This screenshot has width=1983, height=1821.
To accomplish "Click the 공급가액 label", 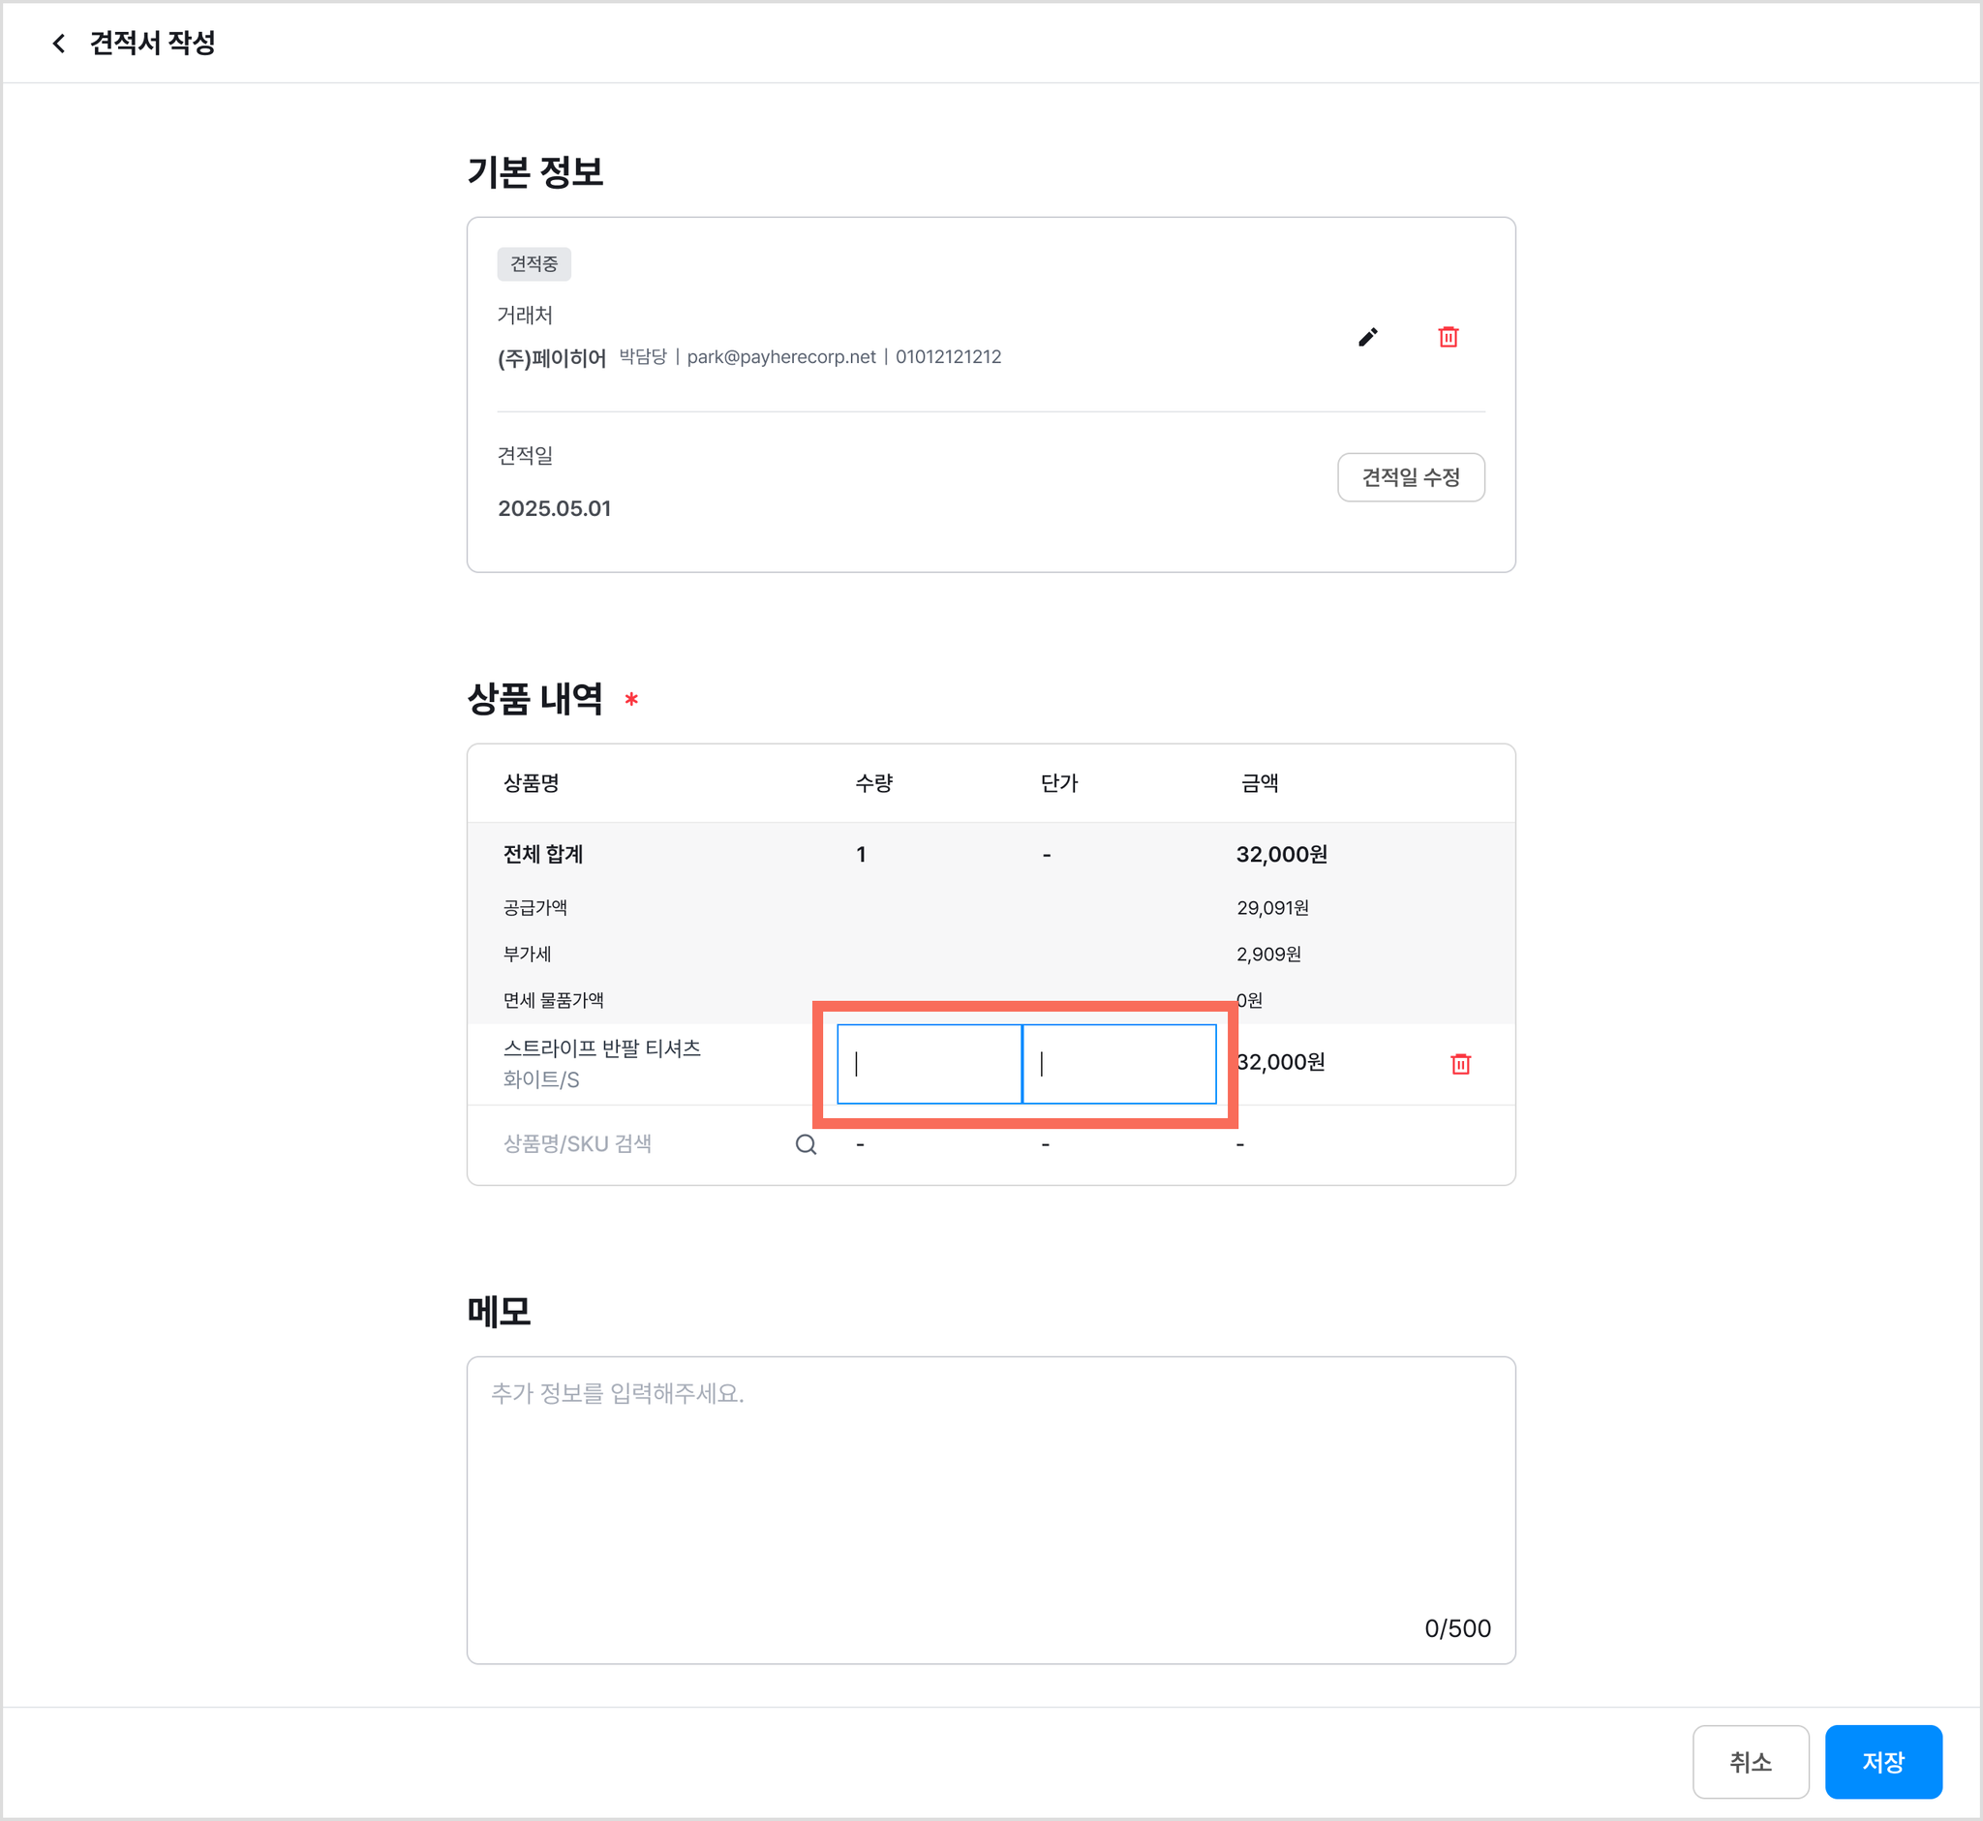I will point(535,907).
